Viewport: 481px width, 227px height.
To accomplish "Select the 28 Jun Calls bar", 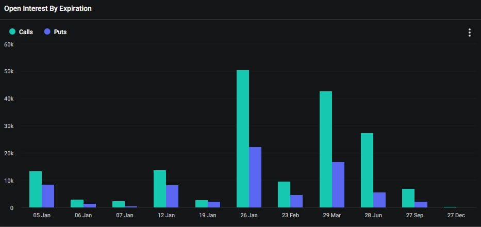I will click(x=367, y=170).
